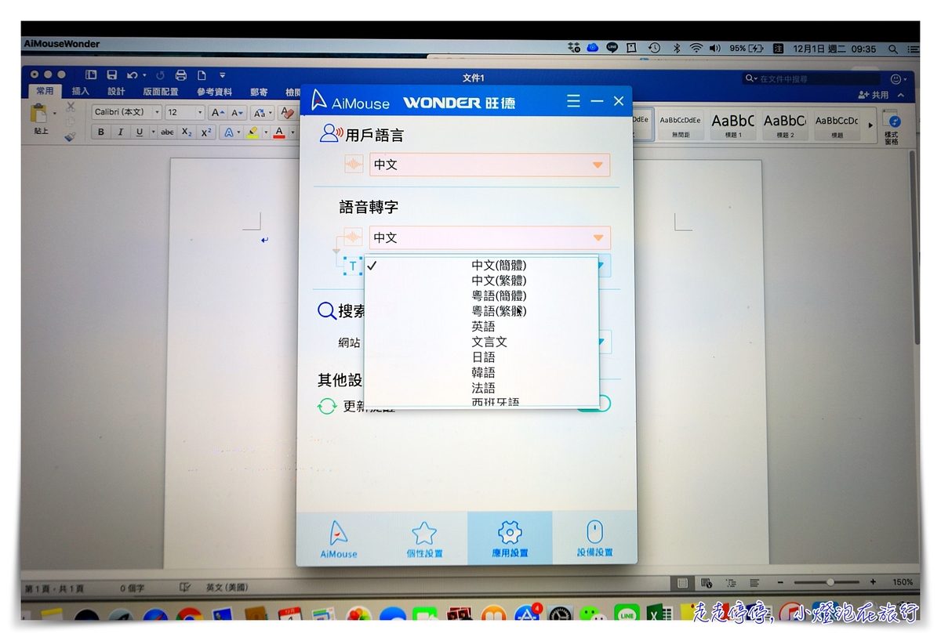
Task: Toggle Subscript X₂ formatting
Action: [x=187, y=132]
